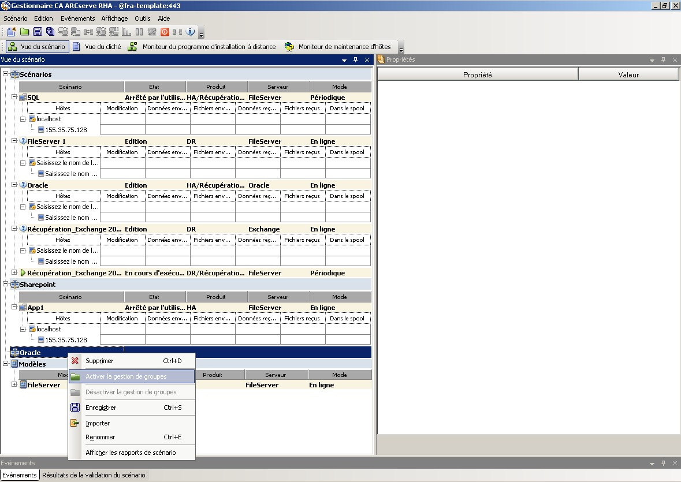The image size is (681, 482).
Task: Open the Outils menu
Action: click(142, 18)
